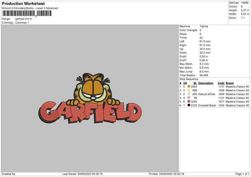Click the 'Created By:' footer label
Image resolution: width=251 pixels, height=177 pixels.
point(9,174)
